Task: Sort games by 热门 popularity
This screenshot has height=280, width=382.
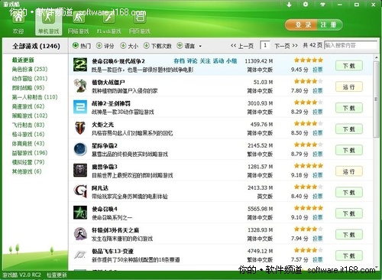Action: 82,46
